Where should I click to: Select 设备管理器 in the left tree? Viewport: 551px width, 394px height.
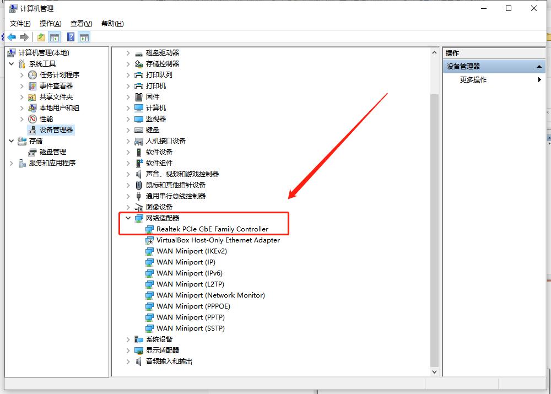point(56,129)
